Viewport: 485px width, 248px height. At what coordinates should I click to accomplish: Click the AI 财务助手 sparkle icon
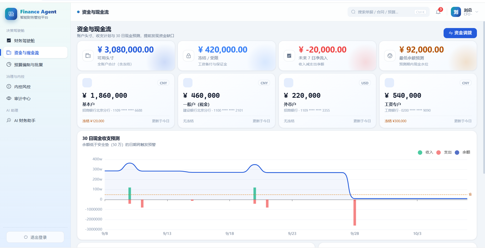tap(9, 120)
